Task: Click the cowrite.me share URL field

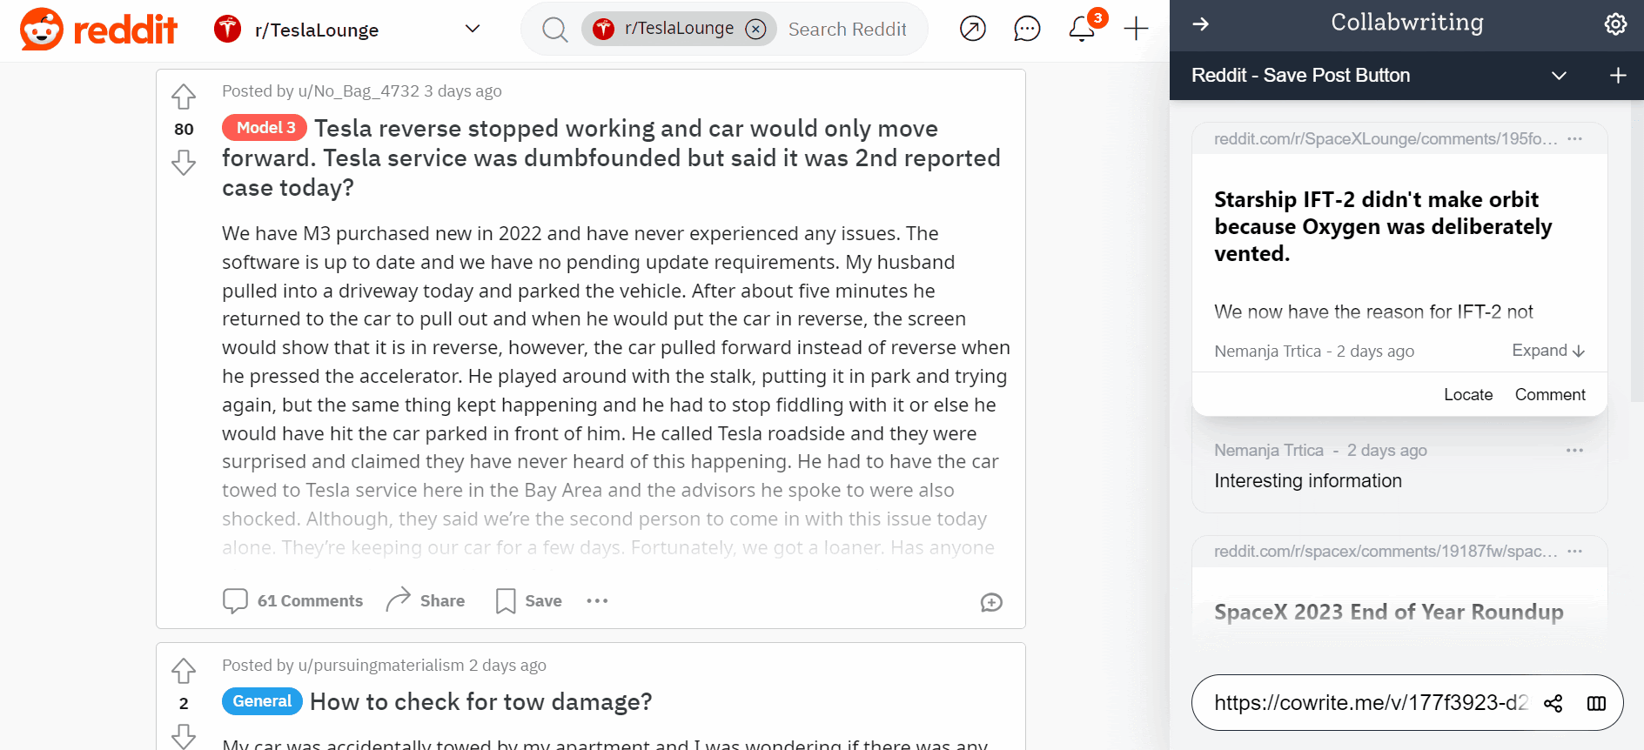Action: [x=1371, y=703]
